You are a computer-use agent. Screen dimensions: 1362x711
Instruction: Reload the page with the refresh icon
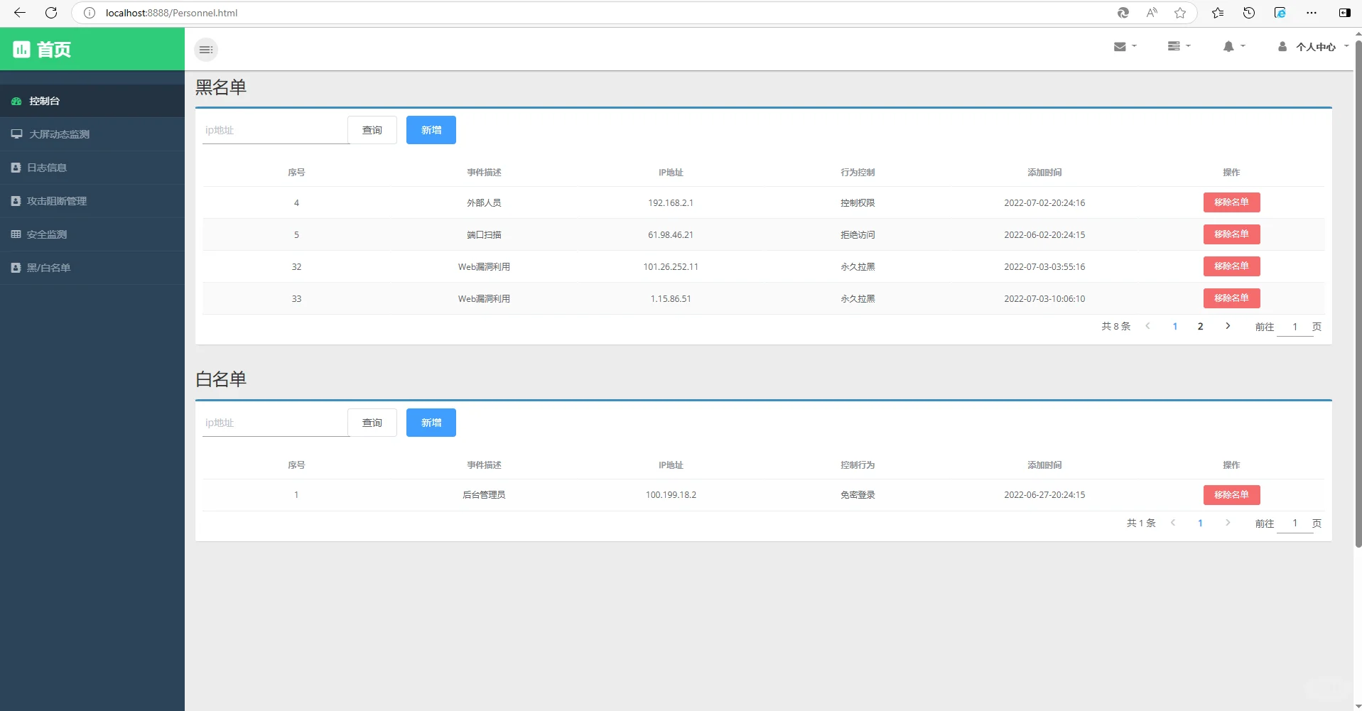coord(51,13)
